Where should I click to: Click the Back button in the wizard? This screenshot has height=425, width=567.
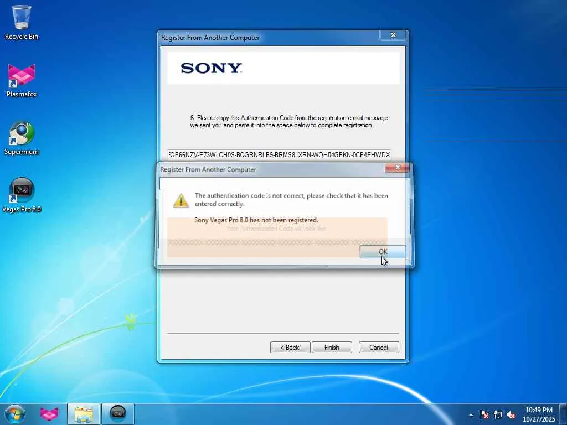[290, 348]
